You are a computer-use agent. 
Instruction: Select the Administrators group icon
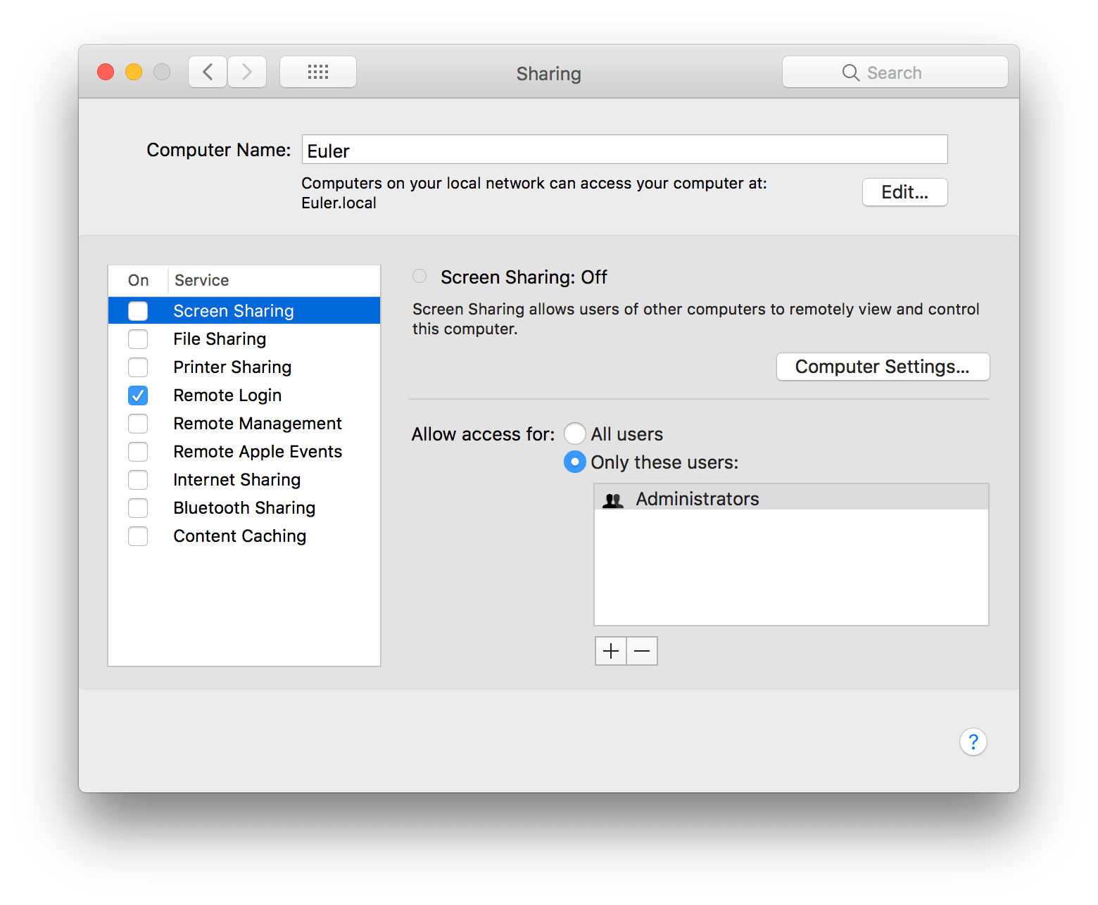[x=612, y=499]
